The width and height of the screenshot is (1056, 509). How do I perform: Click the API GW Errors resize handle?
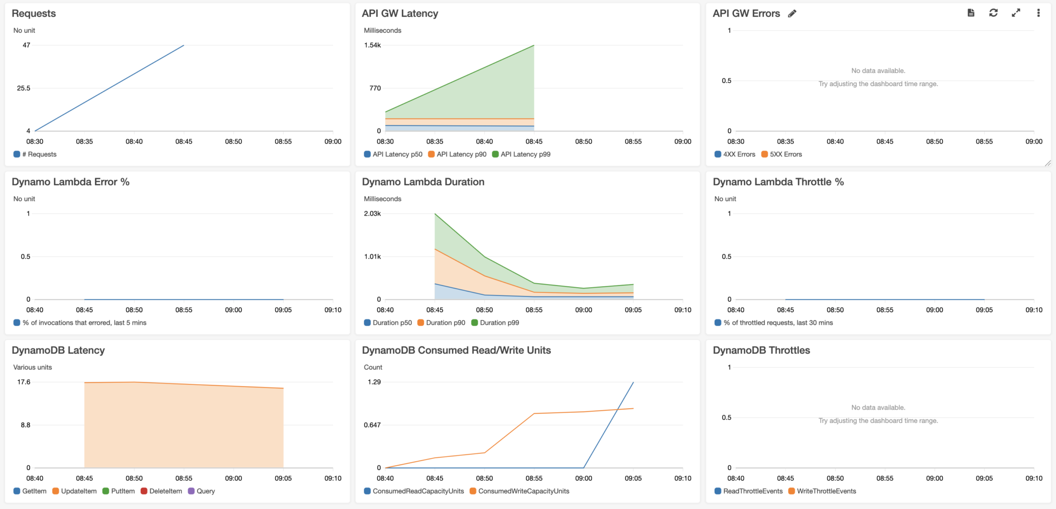pos(1048,163)
